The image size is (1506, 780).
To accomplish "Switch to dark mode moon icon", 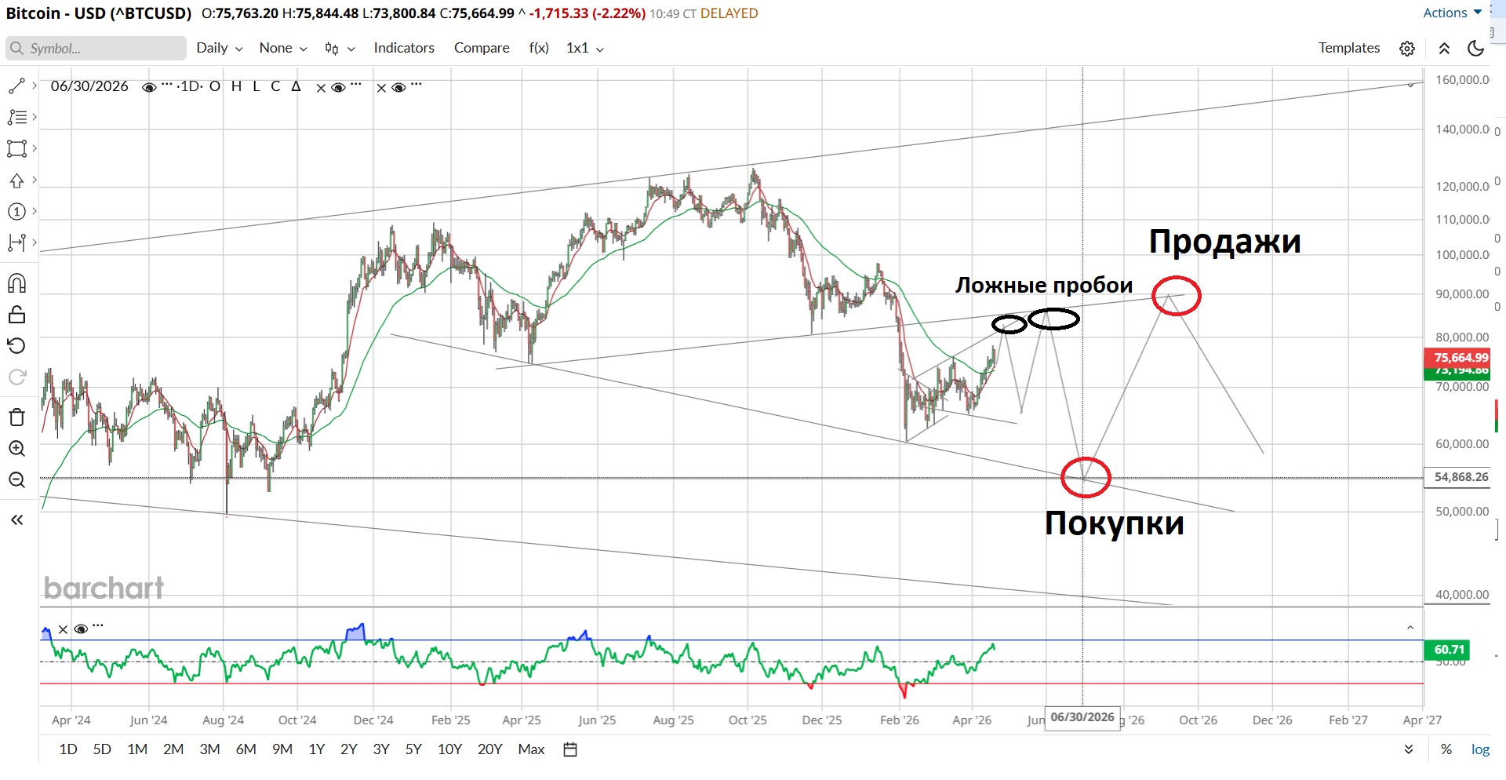I will [x=1475, y=49].
